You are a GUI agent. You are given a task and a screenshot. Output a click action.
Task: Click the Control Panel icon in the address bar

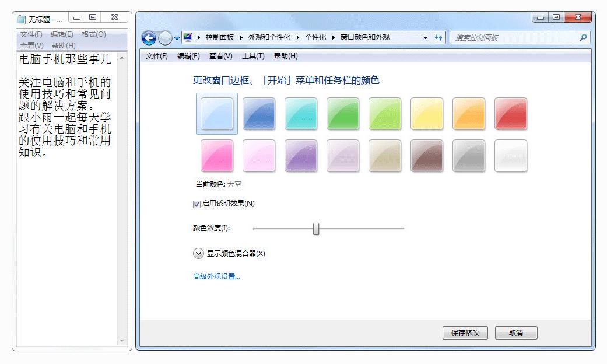[x=187, y=36]
